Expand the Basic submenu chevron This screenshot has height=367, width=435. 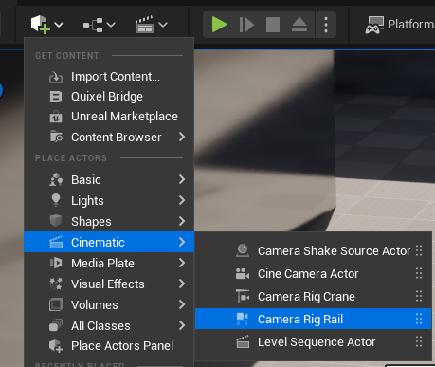(182, 179)
